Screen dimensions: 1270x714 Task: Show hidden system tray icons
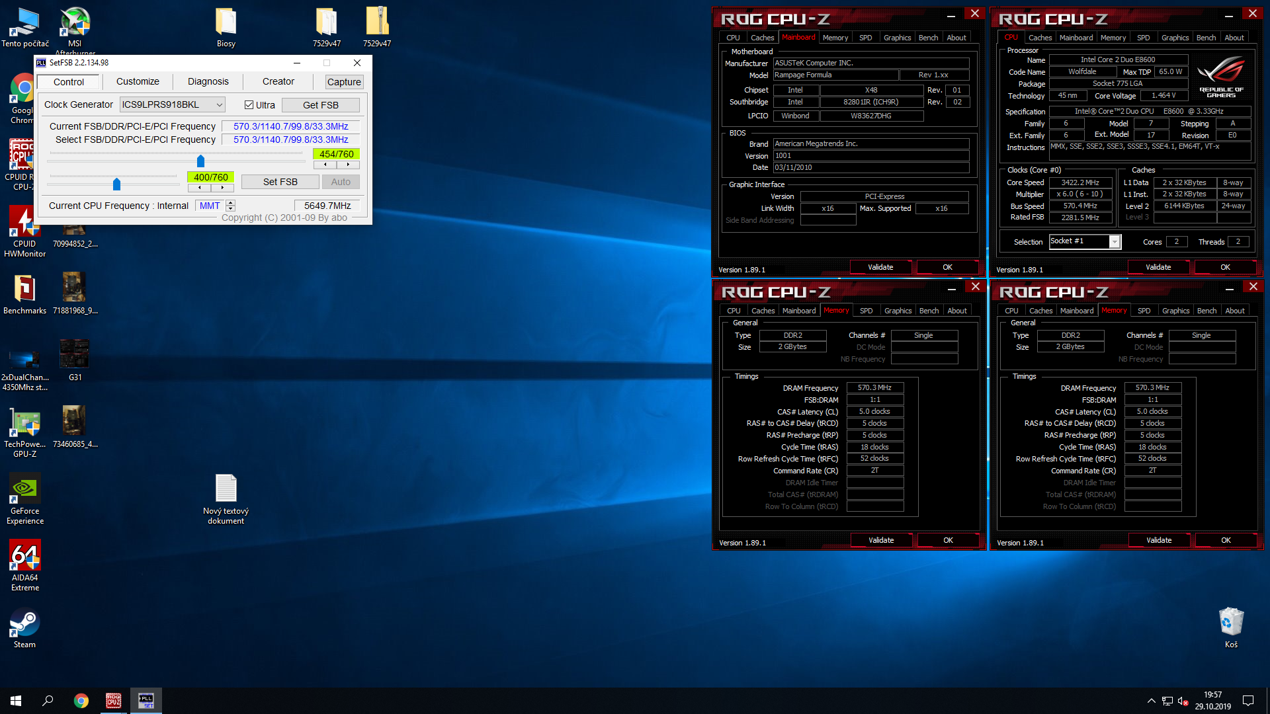click(1152, 701)
